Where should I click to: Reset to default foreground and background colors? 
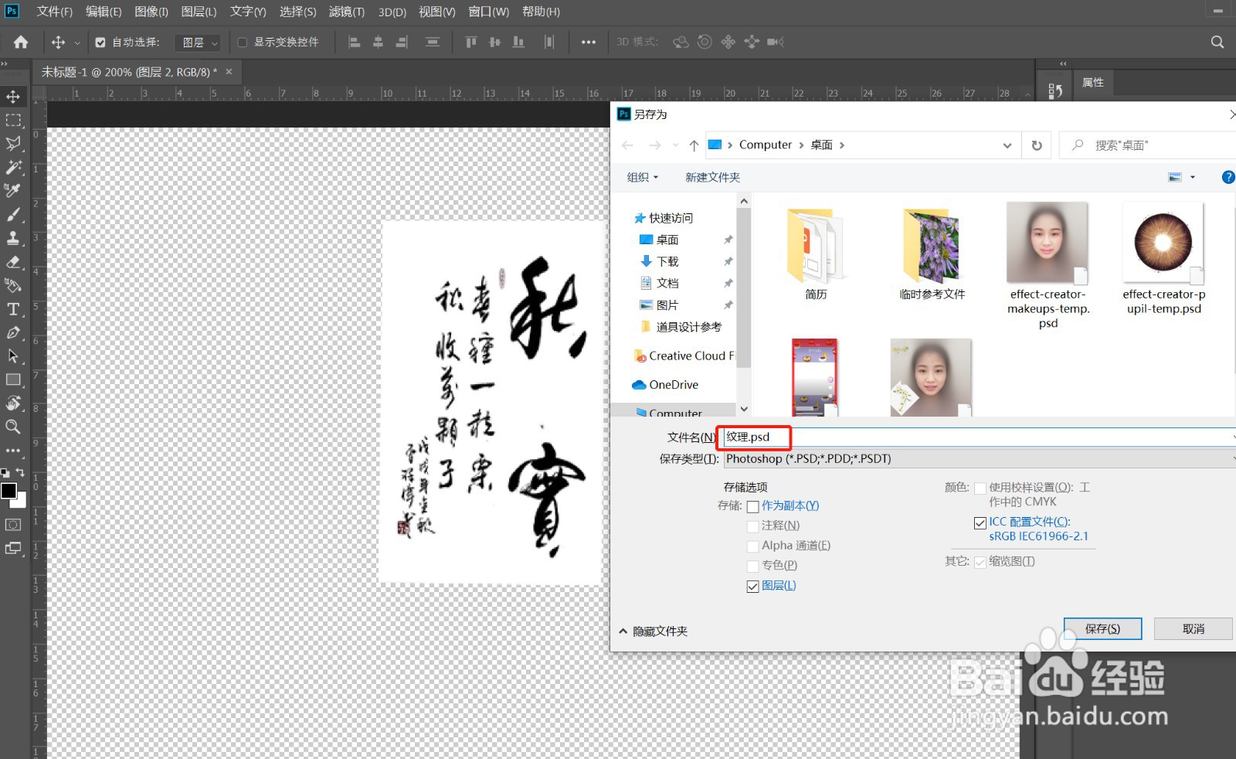click(x=5, y=472)
